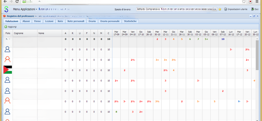
Task: Click the first orange student avatar icon
Action: pyautogui.click(x=8, y=60)
